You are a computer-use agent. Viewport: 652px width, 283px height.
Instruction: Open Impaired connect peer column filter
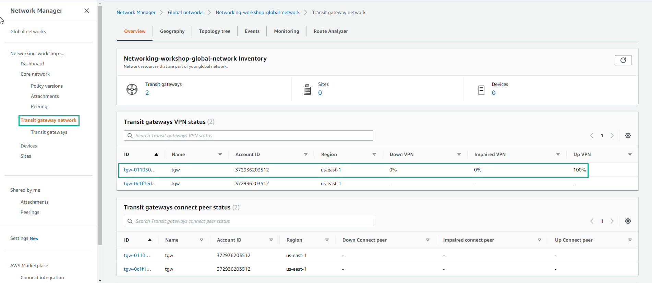point(540,240)
